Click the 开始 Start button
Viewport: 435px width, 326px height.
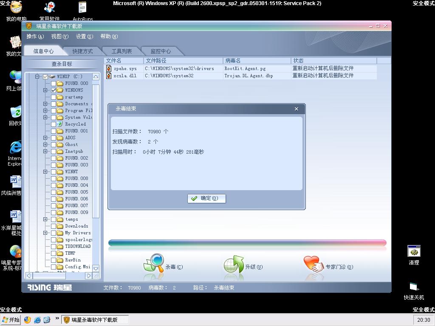pyautogui.click(x=11, y=320)
